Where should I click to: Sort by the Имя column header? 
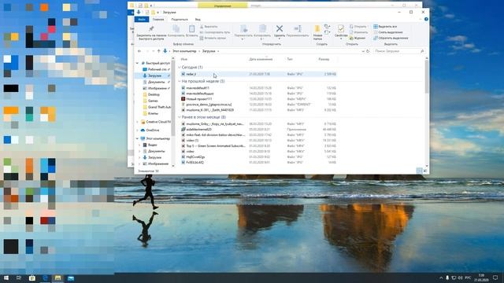(x=183, y=59)
